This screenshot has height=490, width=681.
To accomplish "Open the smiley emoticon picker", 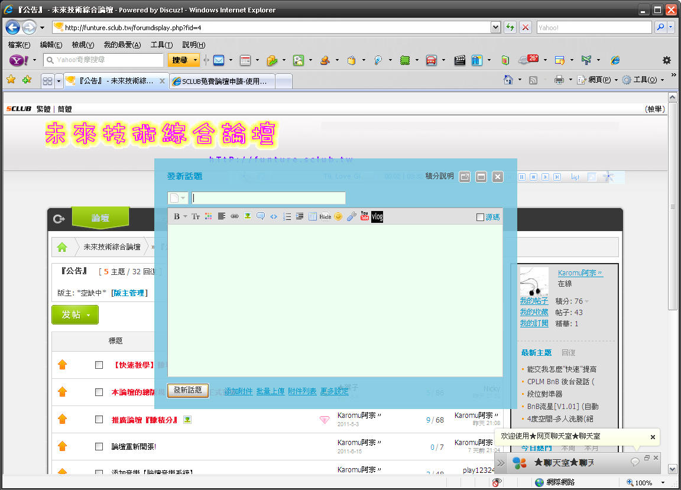I will (x=338, y=216).
